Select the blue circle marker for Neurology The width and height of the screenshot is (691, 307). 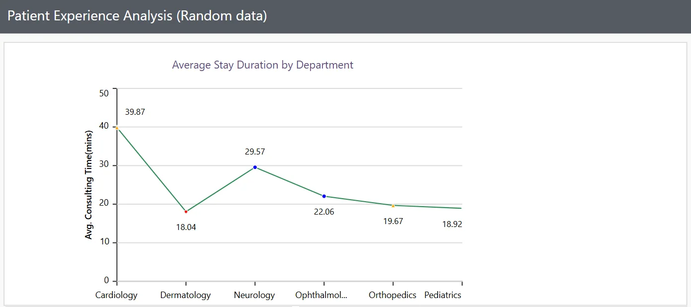coord(254,167)
